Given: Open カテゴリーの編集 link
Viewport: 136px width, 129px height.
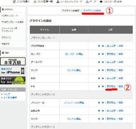Looking at the screenshot, I should tap(74, 54).
